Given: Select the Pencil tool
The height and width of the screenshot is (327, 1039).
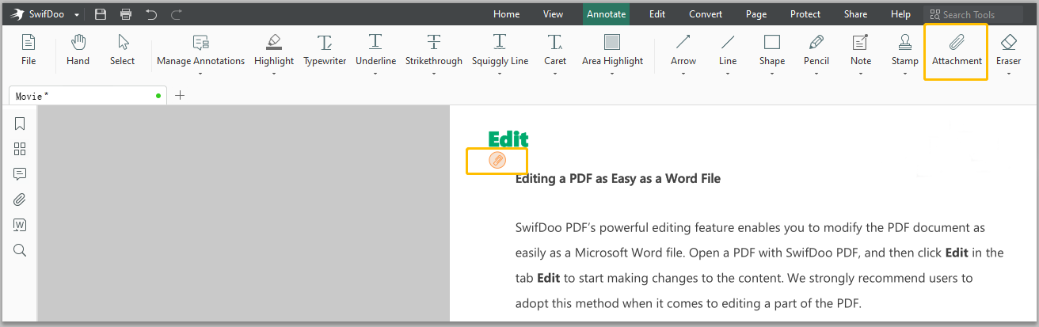Looking at the screenshot, I should 816,50.
